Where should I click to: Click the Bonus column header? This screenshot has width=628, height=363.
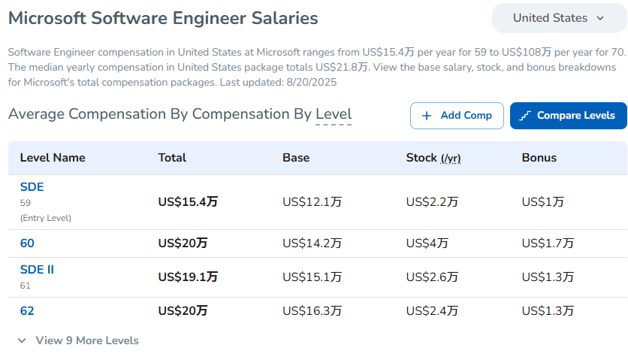point(539,158)
